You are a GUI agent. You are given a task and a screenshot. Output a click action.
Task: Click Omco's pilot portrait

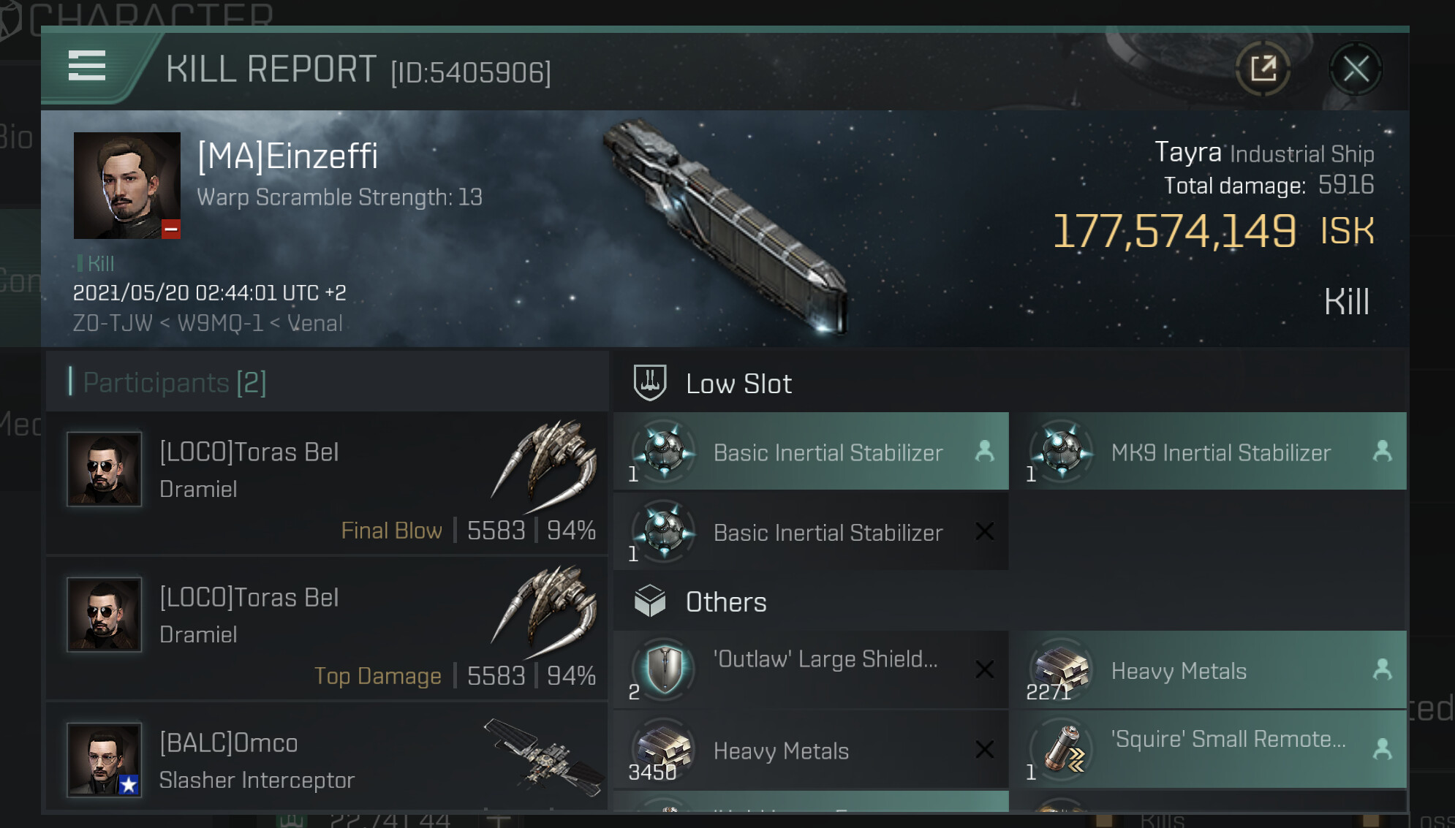tap(105, 759)
